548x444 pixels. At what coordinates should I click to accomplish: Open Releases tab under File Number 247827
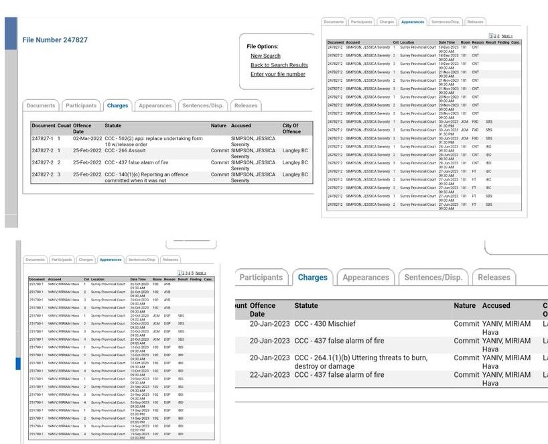pyautogui.click(x=246, y=105)
